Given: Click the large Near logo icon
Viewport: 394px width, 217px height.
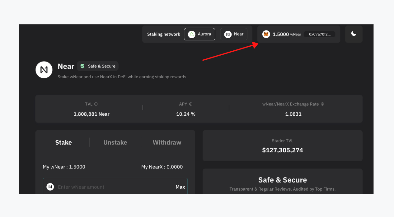Looking at the screenshot, I should click(x=44, y=70).
